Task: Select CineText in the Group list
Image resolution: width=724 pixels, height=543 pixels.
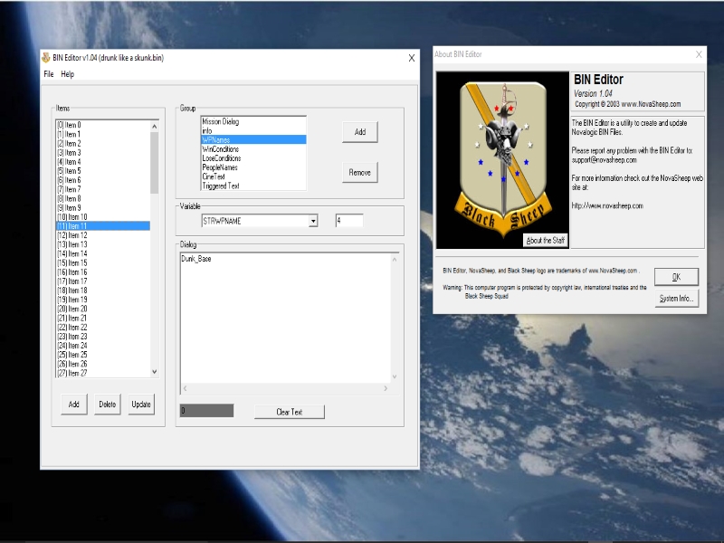Action: [x=253, y=176]
